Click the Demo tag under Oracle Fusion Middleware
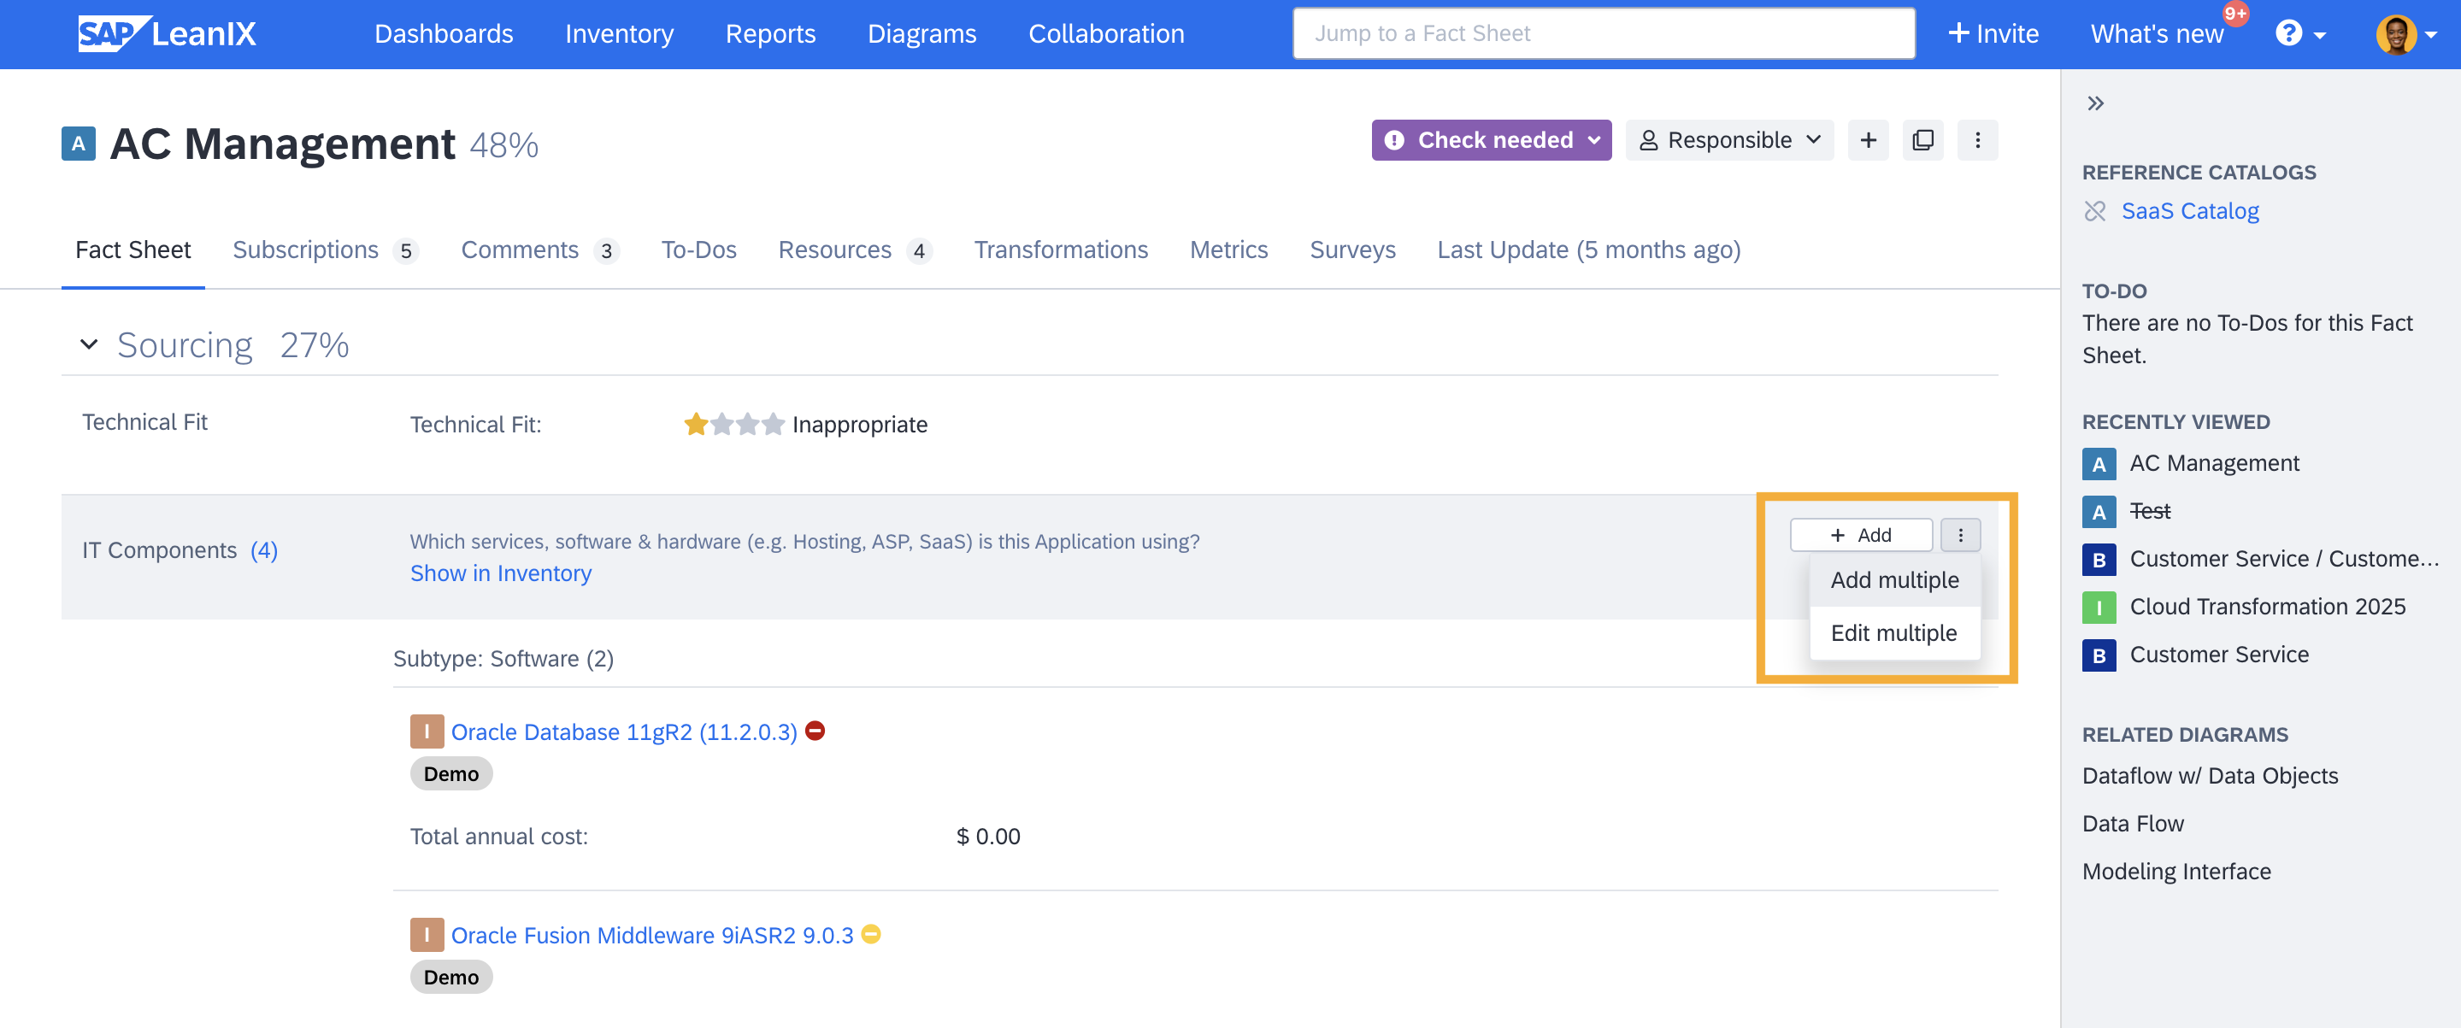This screenshot has width=2461, height=1028. click(451, 978)
